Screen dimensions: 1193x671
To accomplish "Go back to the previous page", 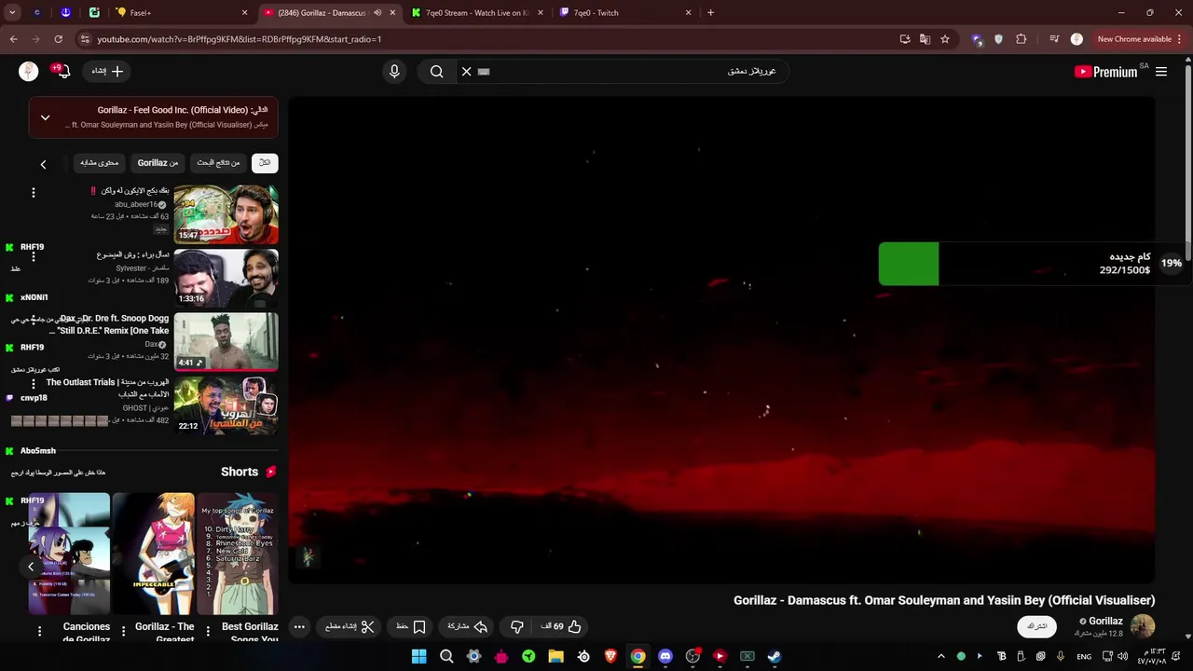I will point(13,39).
